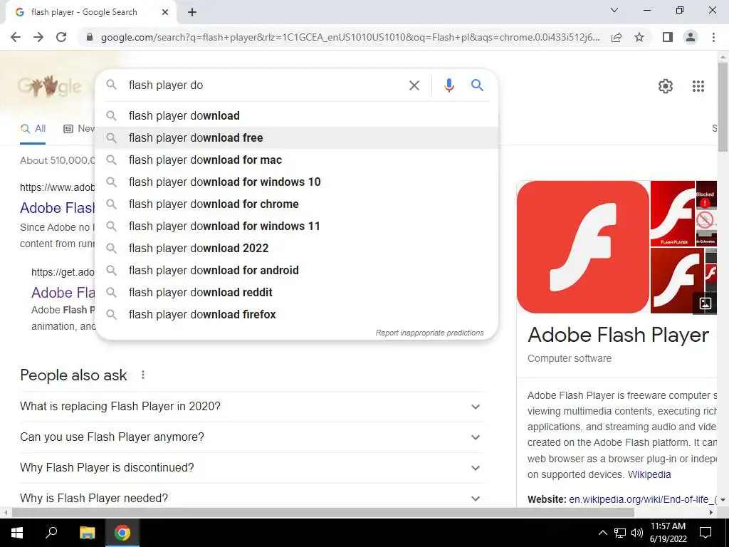Clear the search box with X icon
Image resolution: width=729 pixels, height=547 pixels.
(414, 85)
